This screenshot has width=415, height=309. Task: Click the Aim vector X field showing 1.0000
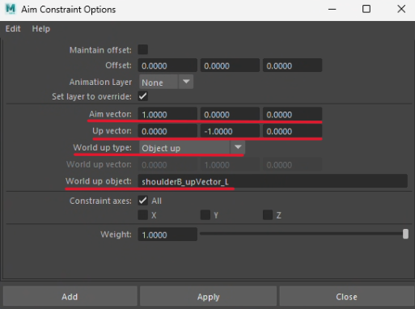pyautogui.click(x=167, y=114)
